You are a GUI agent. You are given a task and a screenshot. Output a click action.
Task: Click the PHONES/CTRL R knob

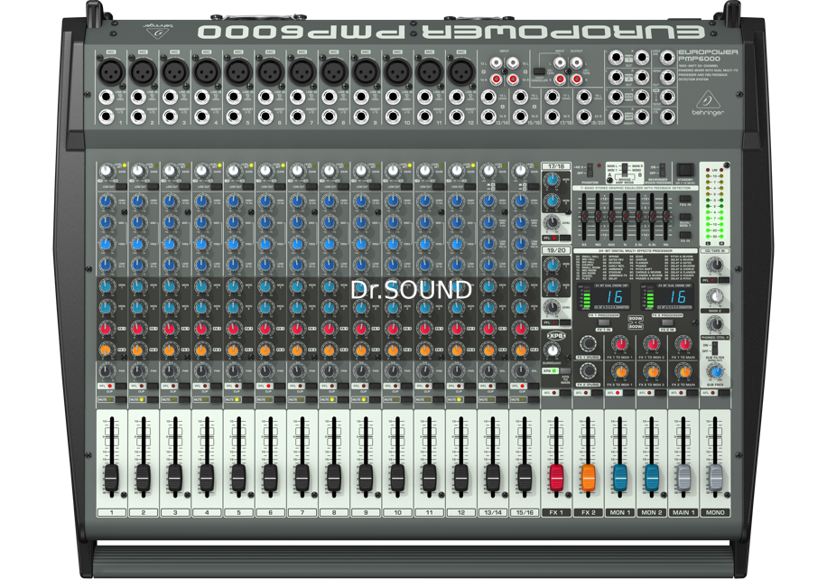tap(715, 323)
